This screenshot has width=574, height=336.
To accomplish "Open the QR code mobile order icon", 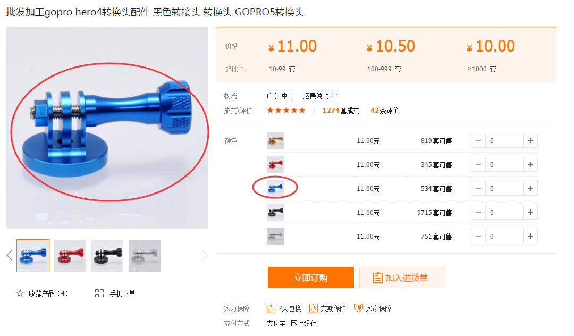I will 99,293.
